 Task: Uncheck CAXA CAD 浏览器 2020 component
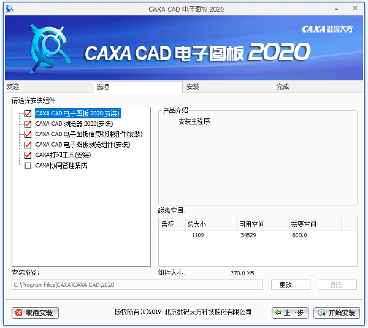point(28,124)
